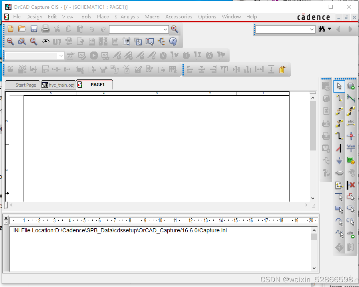Click the schematic vertical scrollbar down arrow
Image resolution: width=359 pixels, height=287 pixels.
point(313,198)
